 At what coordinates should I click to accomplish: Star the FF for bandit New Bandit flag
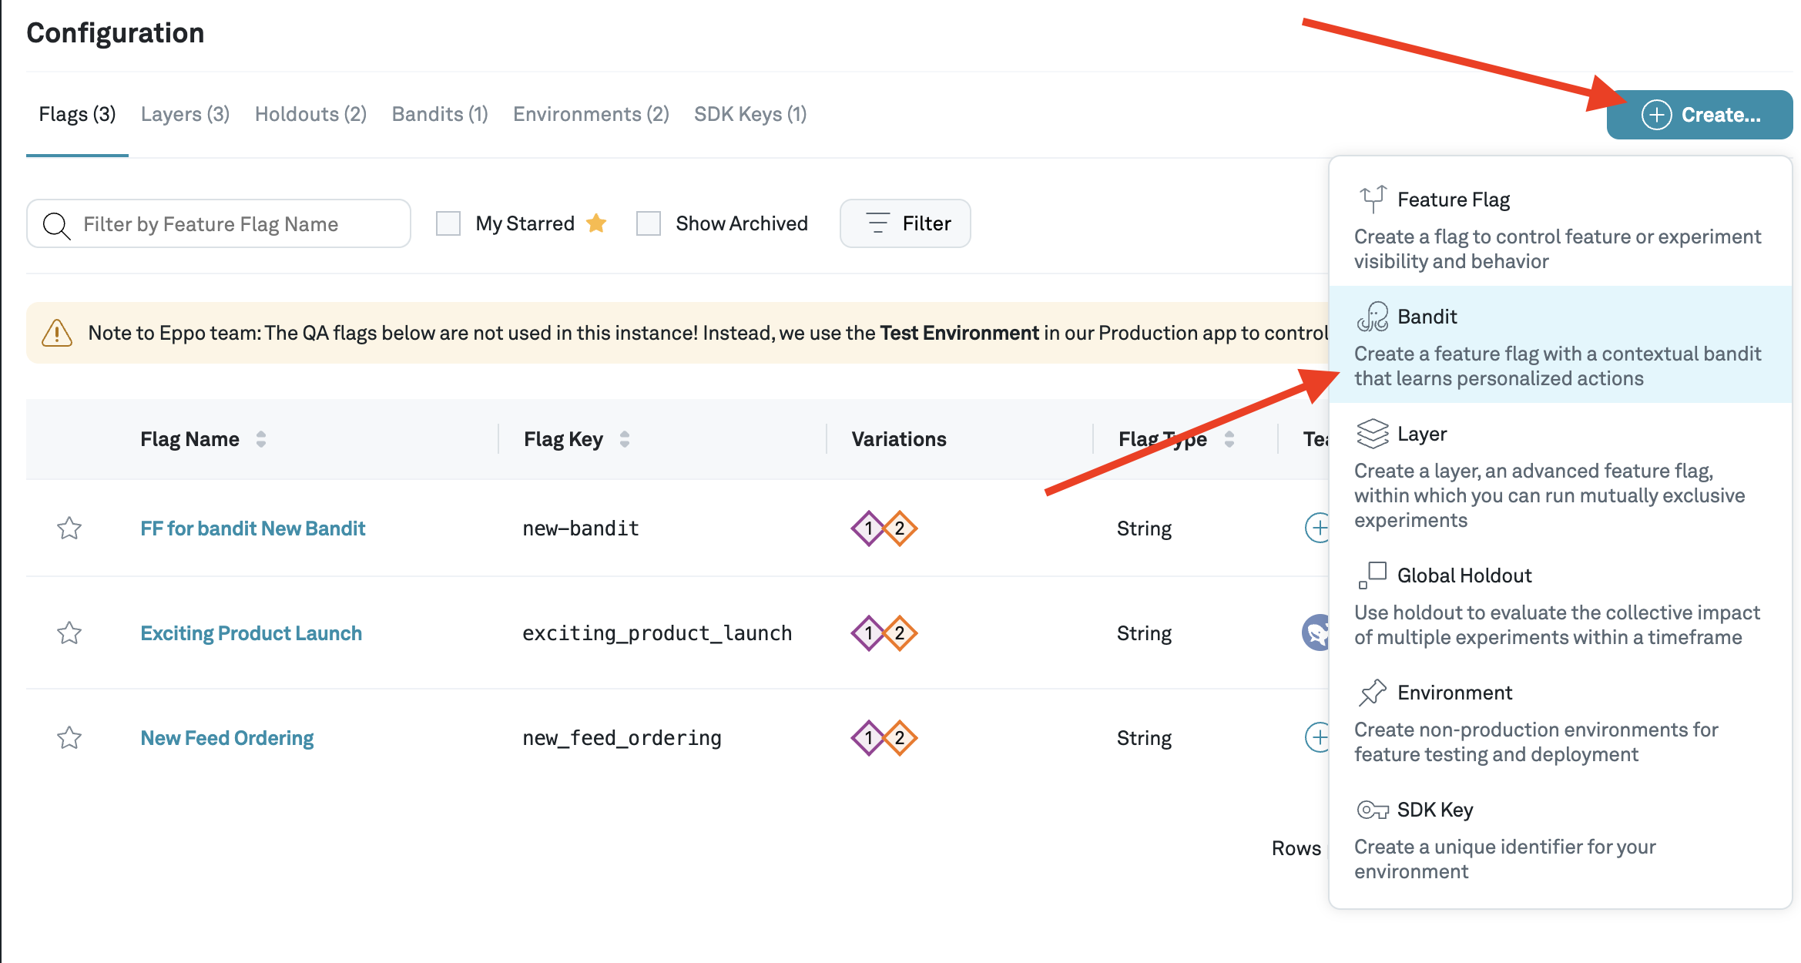(x=69, y=528)
